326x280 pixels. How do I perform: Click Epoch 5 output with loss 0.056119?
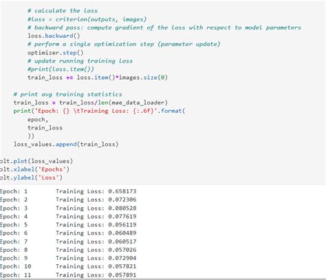coord(68,224)
